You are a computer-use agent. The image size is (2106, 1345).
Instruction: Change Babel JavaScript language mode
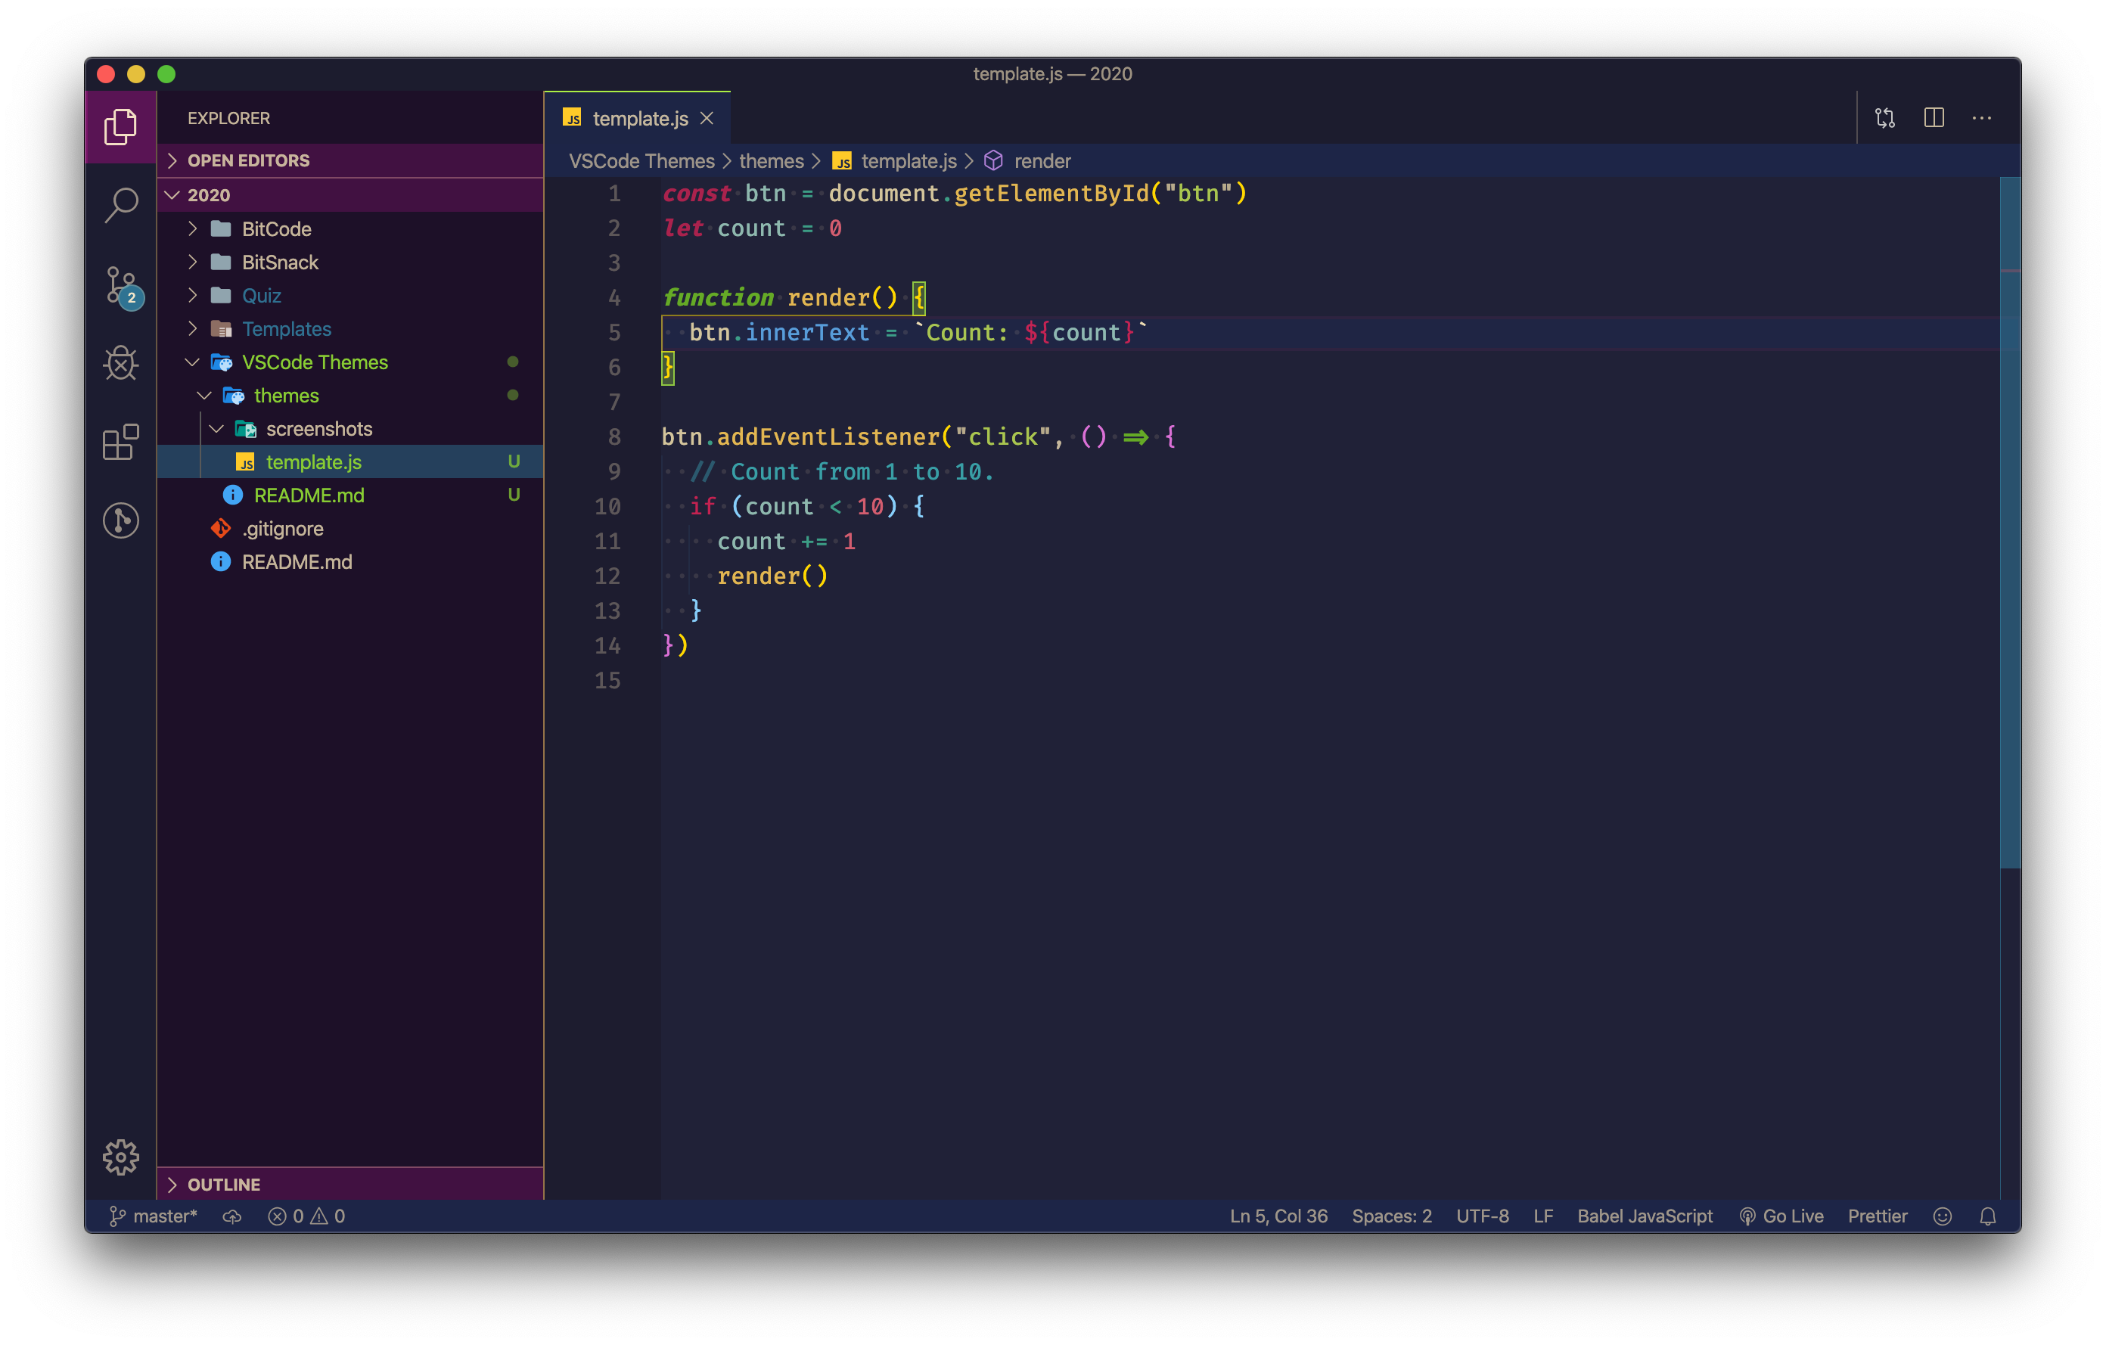point(1645,1216)
